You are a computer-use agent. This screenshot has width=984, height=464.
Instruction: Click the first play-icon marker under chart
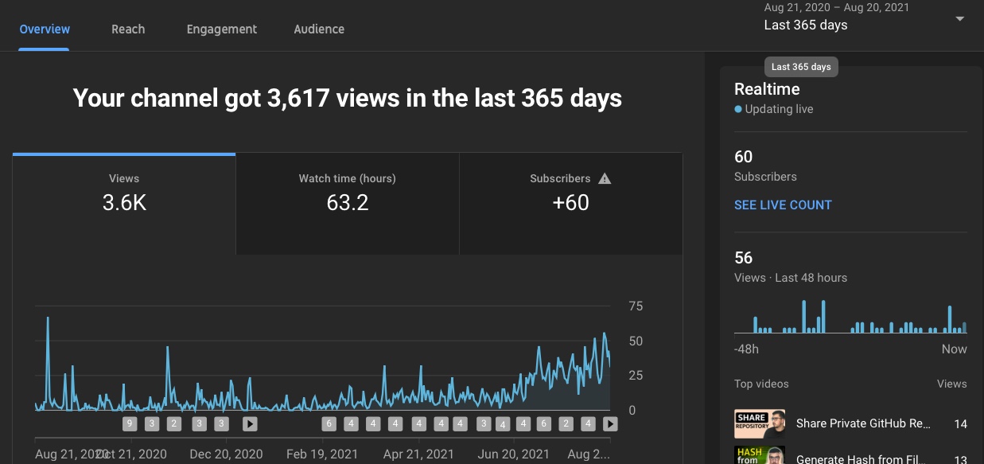[x=250, y=424]
